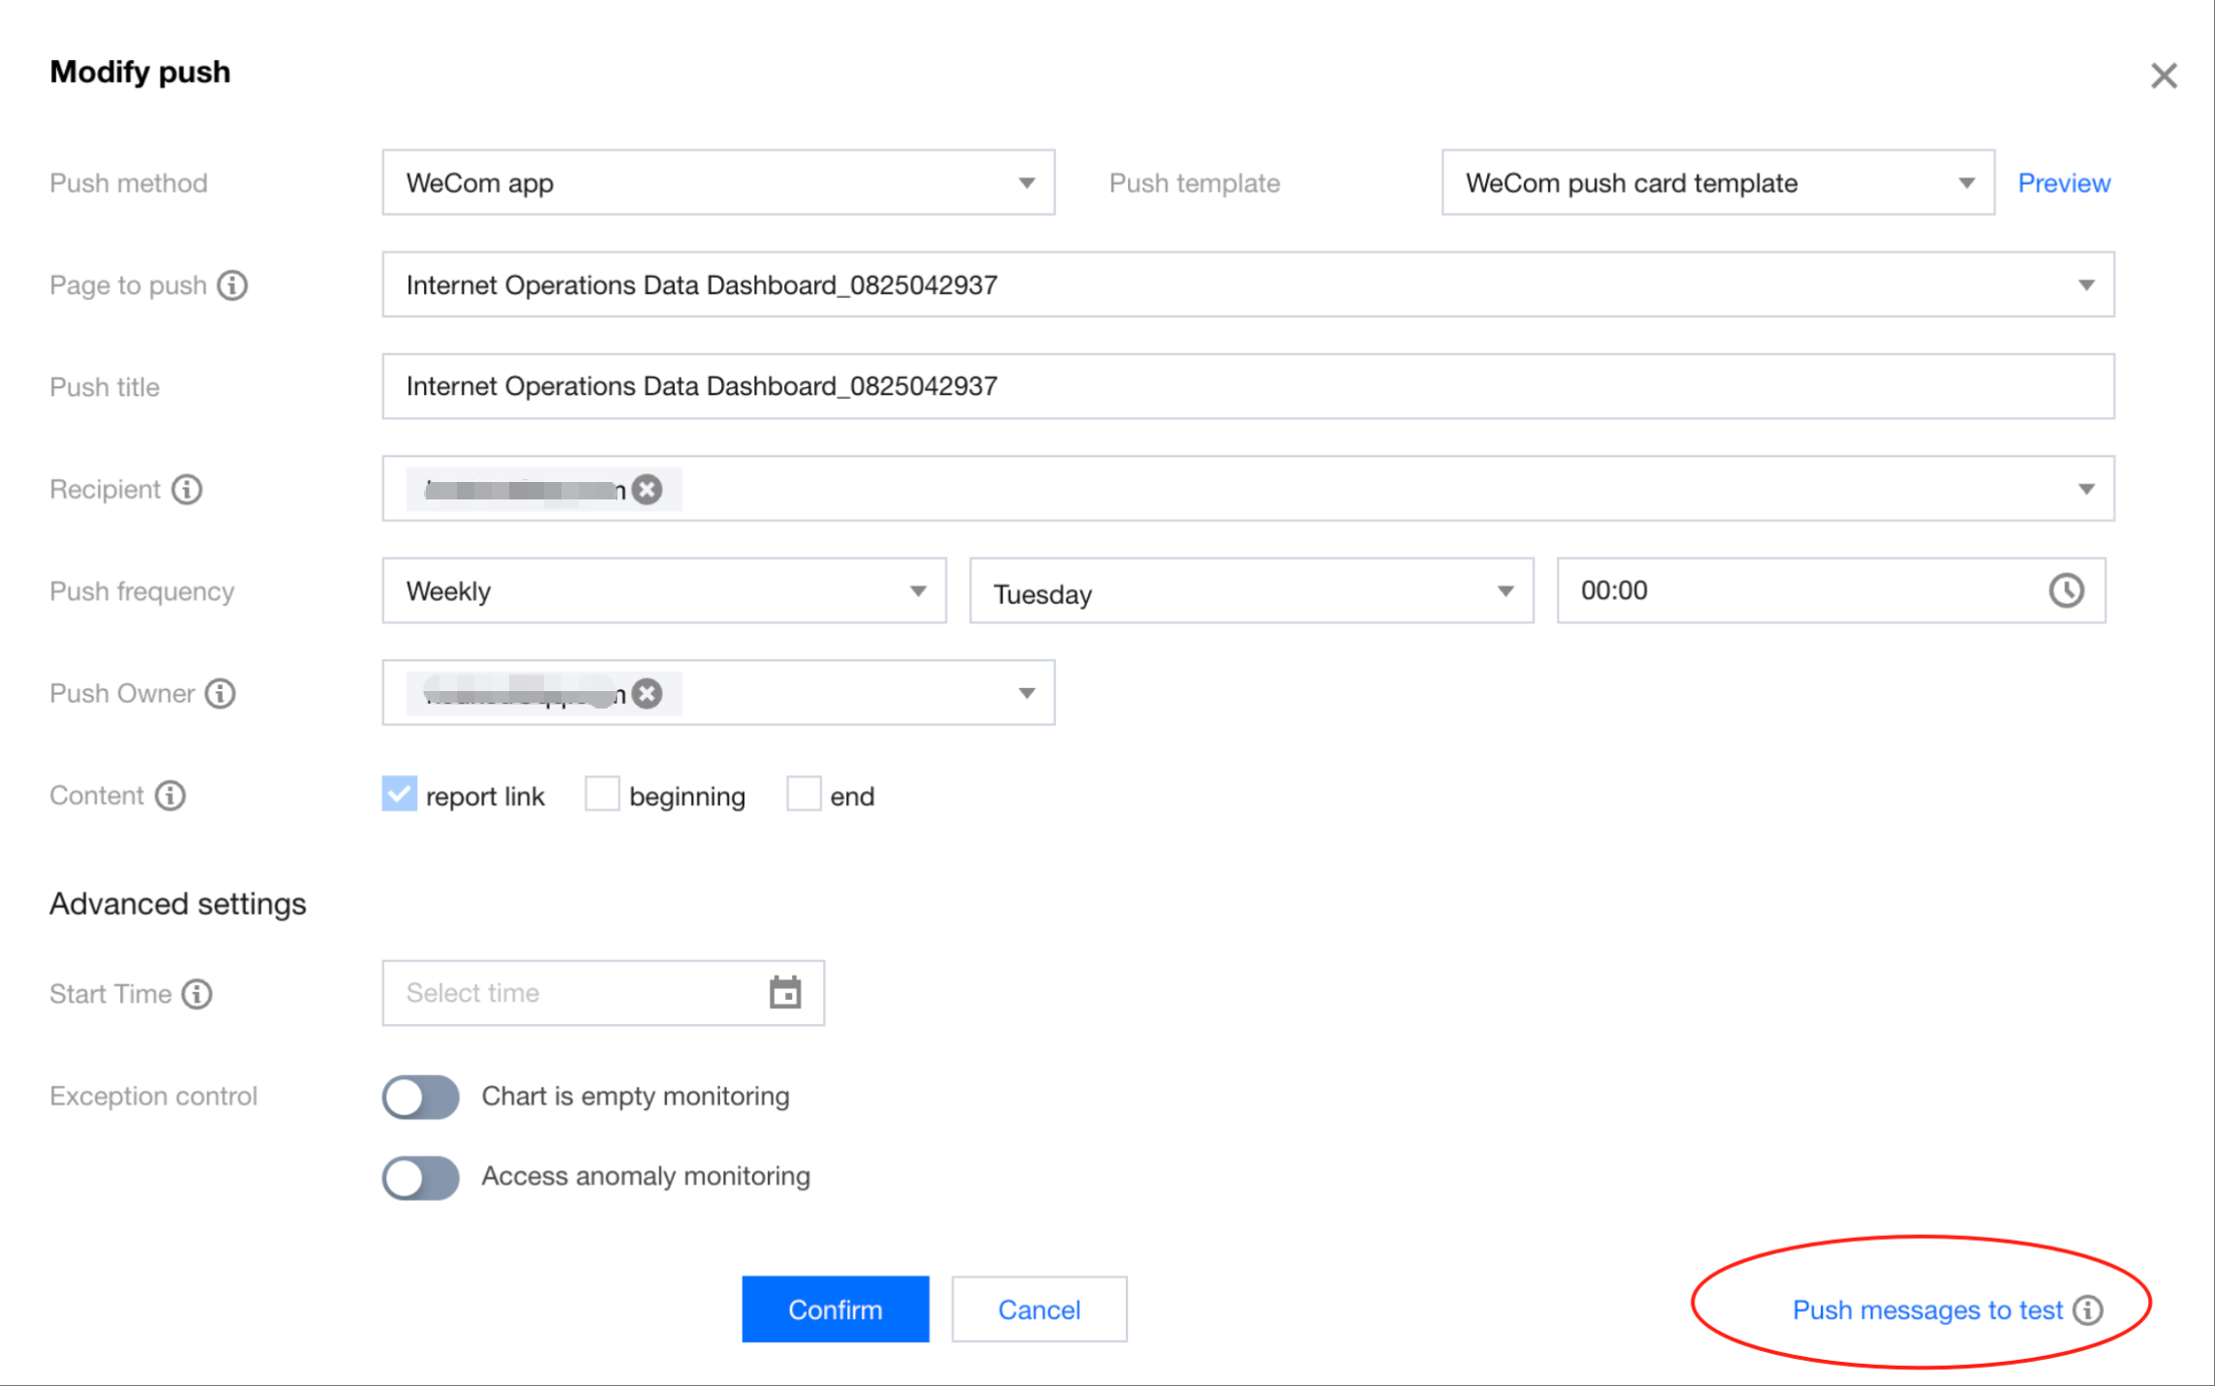Click the Start Time info icon

click(197, 994)
